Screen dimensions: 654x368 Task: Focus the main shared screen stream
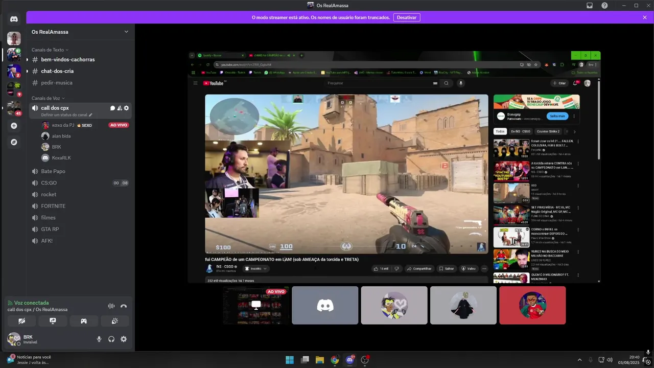(x=394, y=167)
